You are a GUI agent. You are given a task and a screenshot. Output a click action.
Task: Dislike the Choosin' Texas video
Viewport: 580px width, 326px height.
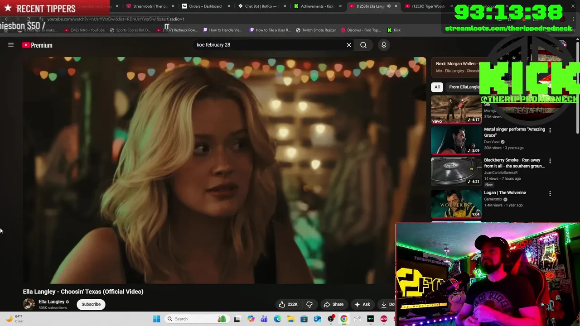[x=309, y=304]
